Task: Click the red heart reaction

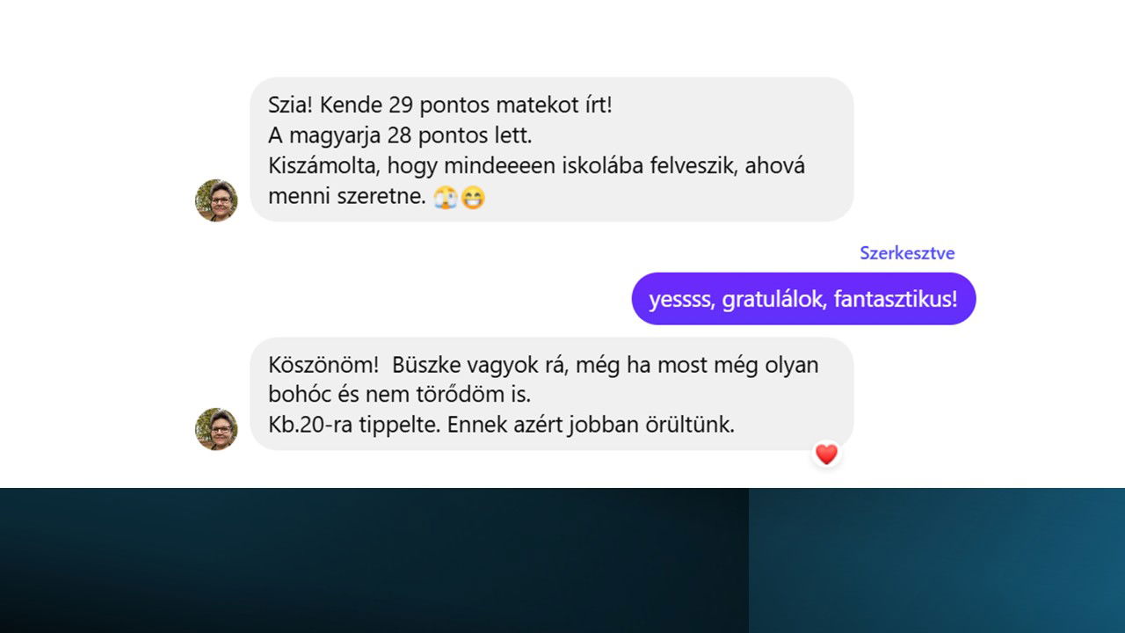Action: [x=826, y=454]
